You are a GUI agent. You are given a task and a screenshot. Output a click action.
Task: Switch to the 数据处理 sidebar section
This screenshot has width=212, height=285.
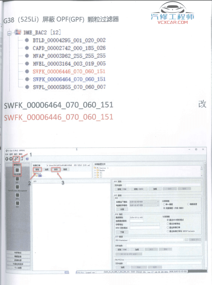pyautogui.click(x=18, y=260)
